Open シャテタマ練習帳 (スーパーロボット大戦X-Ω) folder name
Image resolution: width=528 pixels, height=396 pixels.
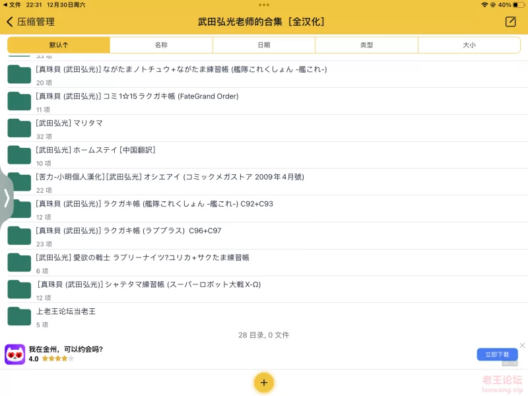[148, 285]
